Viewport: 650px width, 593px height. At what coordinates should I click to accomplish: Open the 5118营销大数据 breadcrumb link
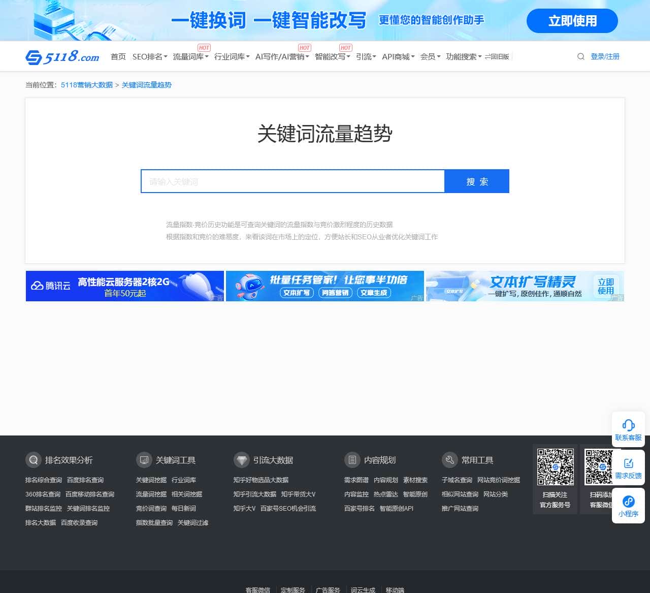[87, 85]
